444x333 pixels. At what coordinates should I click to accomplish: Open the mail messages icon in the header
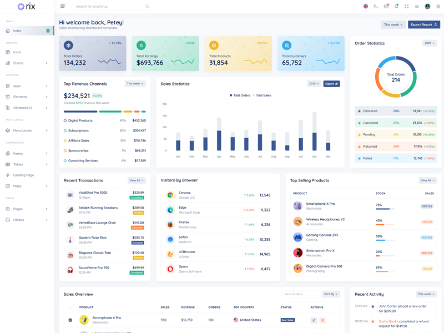[386, 7]
